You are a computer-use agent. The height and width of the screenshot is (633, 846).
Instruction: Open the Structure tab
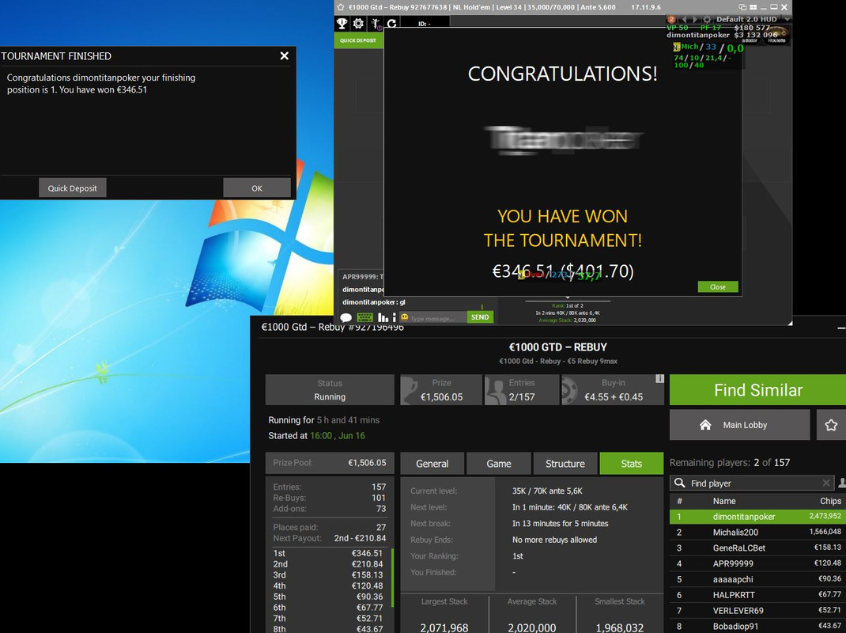click(x=565, y=464)
